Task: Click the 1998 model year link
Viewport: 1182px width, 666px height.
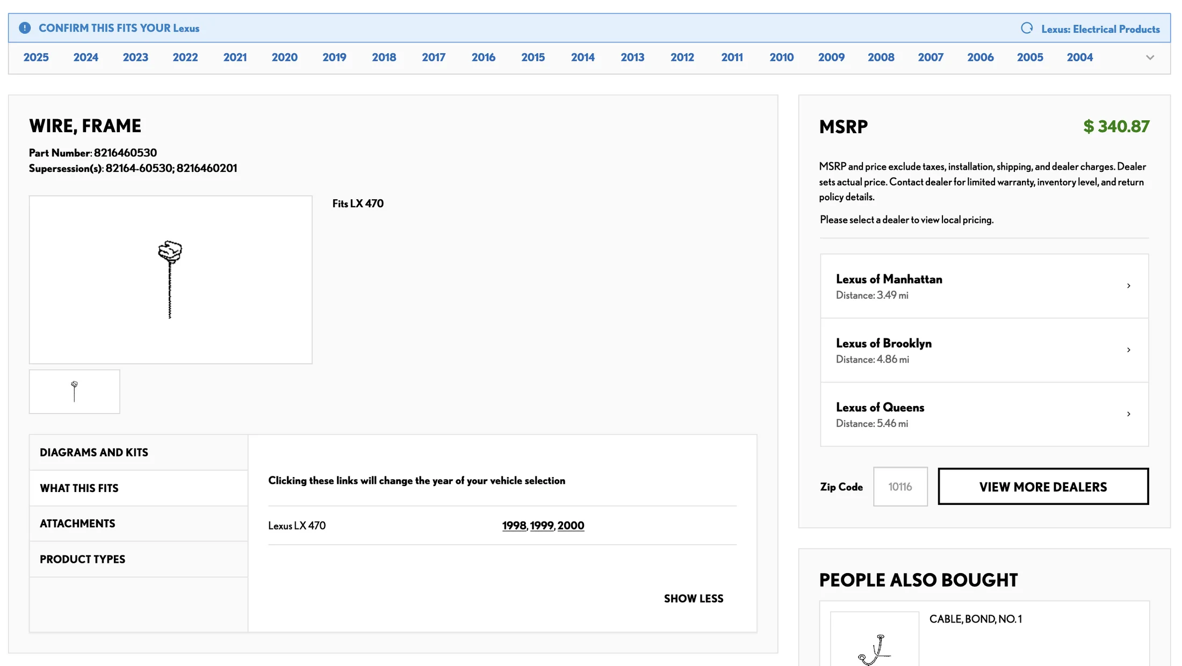Action: click(514, 525)
